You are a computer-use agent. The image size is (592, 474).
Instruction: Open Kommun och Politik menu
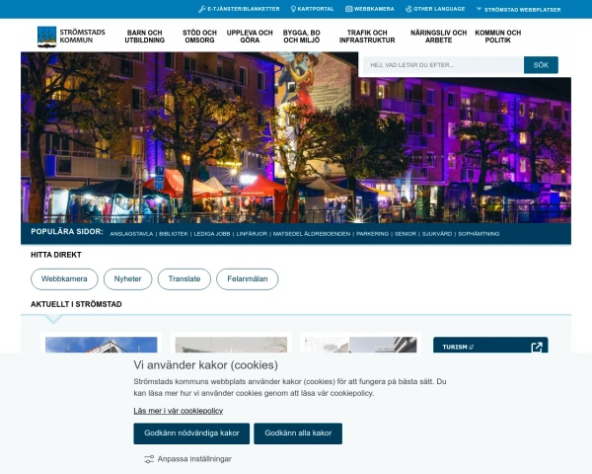[x=498, y=37]
